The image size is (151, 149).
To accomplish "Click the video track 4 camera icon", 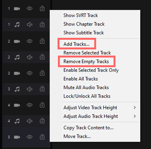I will coord(17,105).
